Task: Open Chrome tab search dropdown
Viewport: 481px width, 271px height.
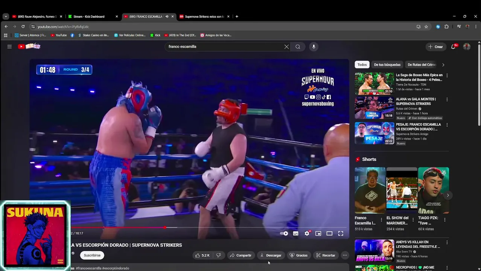Action: pyautogui.click(x=6, y=17)
